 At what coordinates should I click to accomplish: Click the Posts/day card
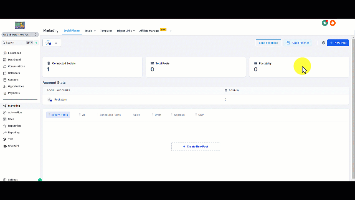click(299, 67)
